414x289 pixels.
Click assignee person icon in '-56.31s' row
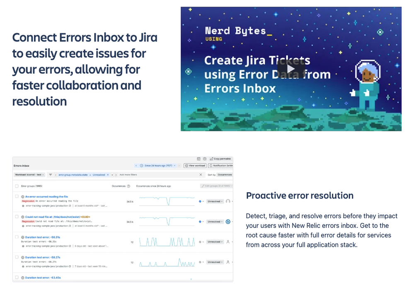coord(228,242)
